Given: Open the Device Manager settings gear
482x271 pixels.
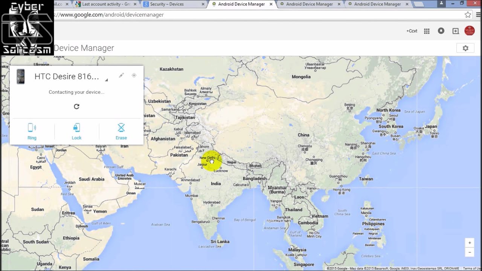Looking at the screenshot, I should [465, 48].
